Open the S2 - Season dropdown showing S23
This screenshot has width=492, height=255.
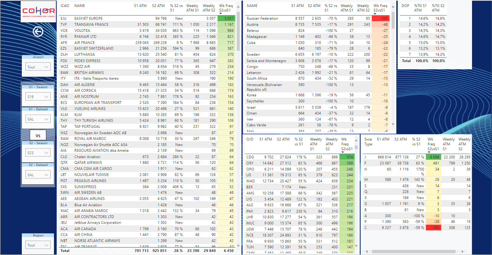38,153
